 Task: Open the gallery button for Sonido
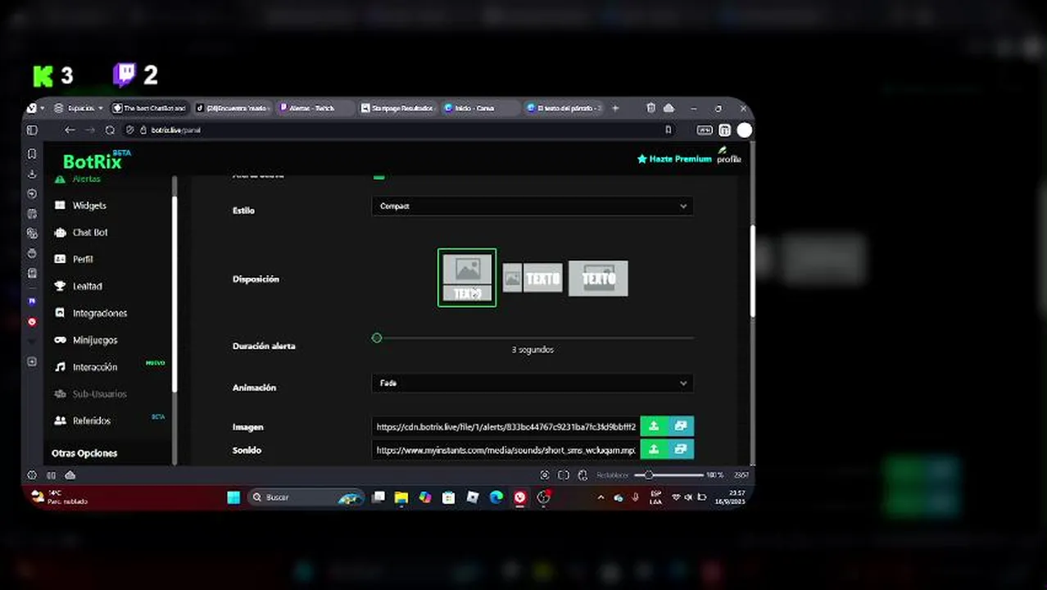681,450
